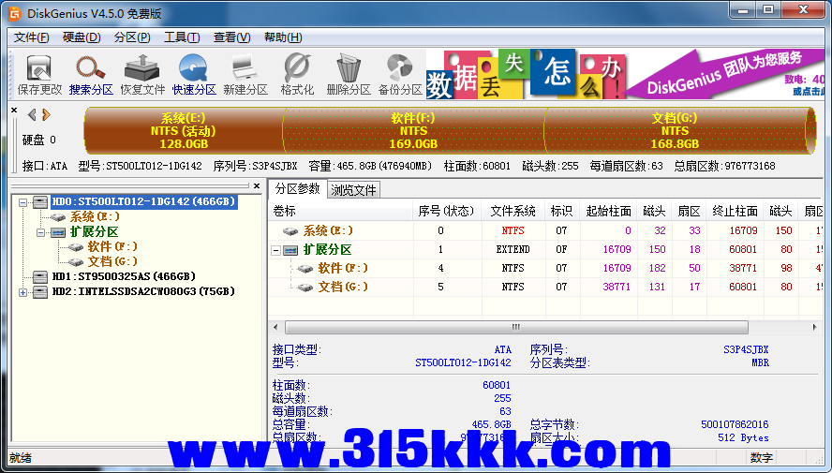Select the Format (格式化) tool

click(297, 75)
